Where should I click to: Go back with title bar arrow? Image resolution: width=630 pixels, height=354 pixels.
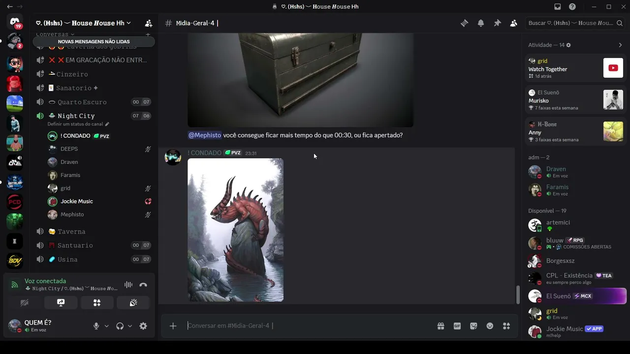pos(9,7)
